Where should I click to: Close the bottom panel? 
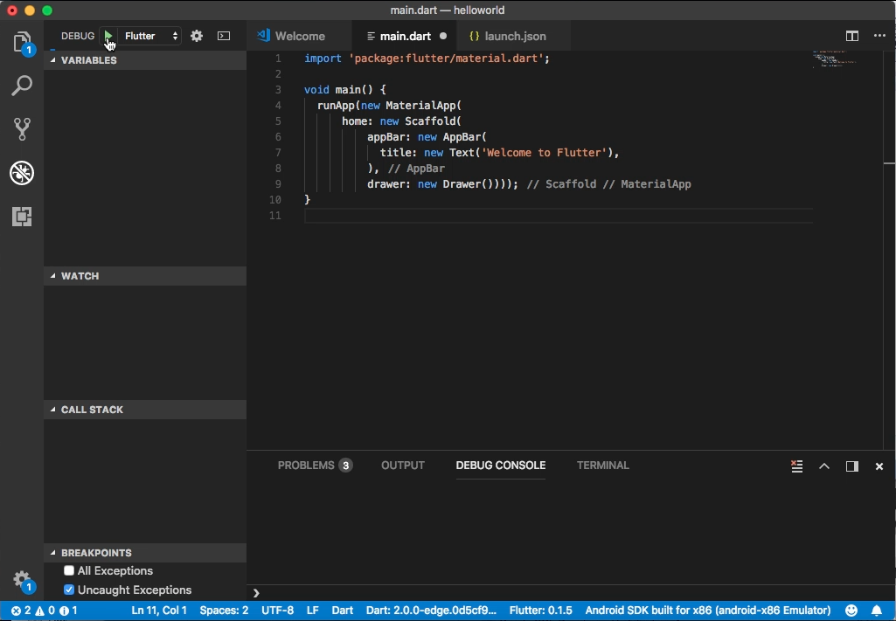(879, 466)
